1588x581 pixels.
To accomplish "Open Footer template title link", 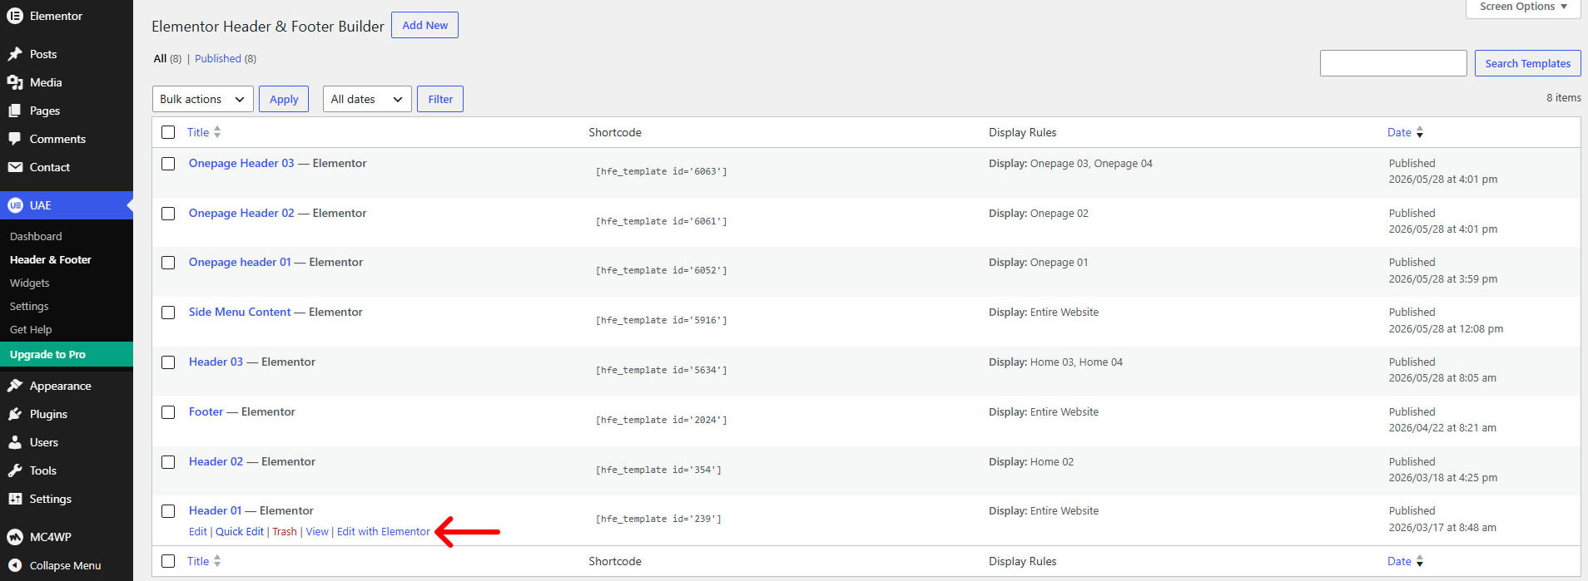I will pyautogui.click(x=206, y=411).
